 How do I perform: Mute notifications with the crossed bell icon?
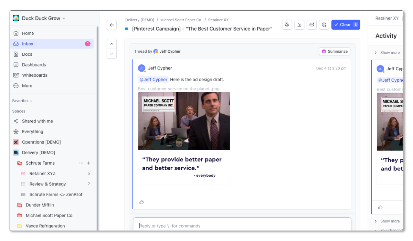tap(287, 25)
